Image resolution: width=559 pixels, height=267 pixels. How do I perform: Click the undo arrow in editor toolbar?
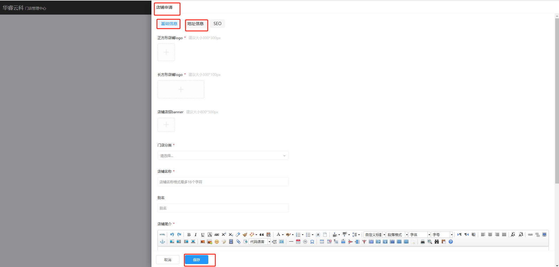172,235
